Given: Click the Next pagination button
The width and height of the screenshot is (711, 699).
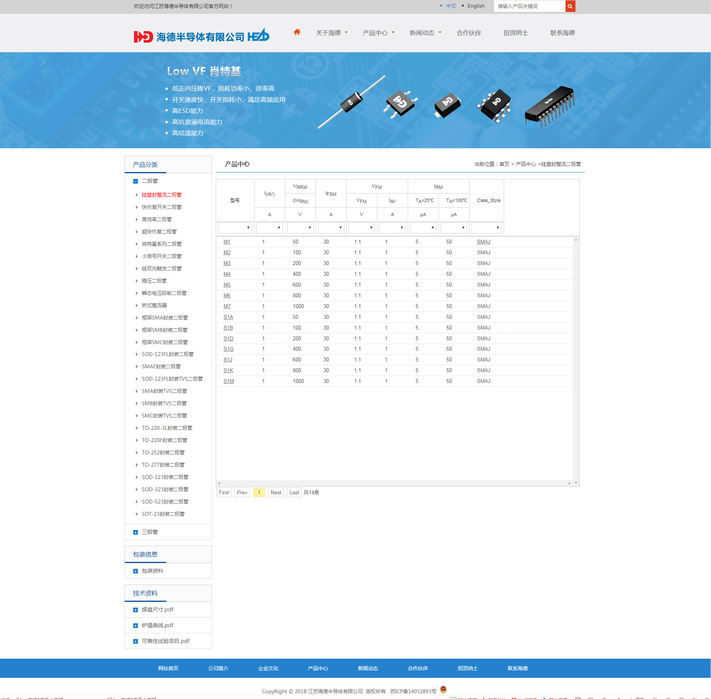Looking at the screenshot, I should point(276,493).
